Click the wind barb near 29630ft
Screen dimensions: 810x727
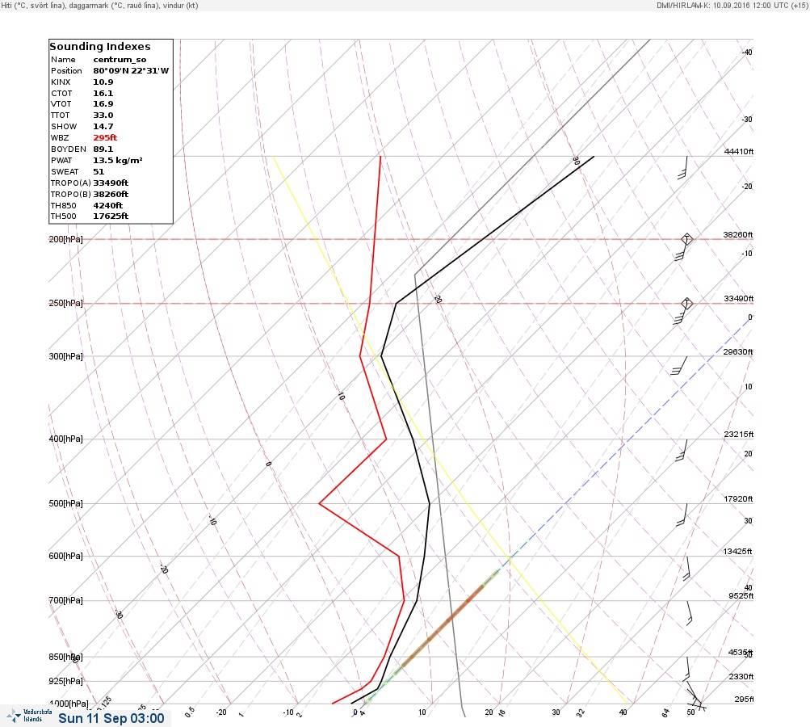tap(679, 365)
